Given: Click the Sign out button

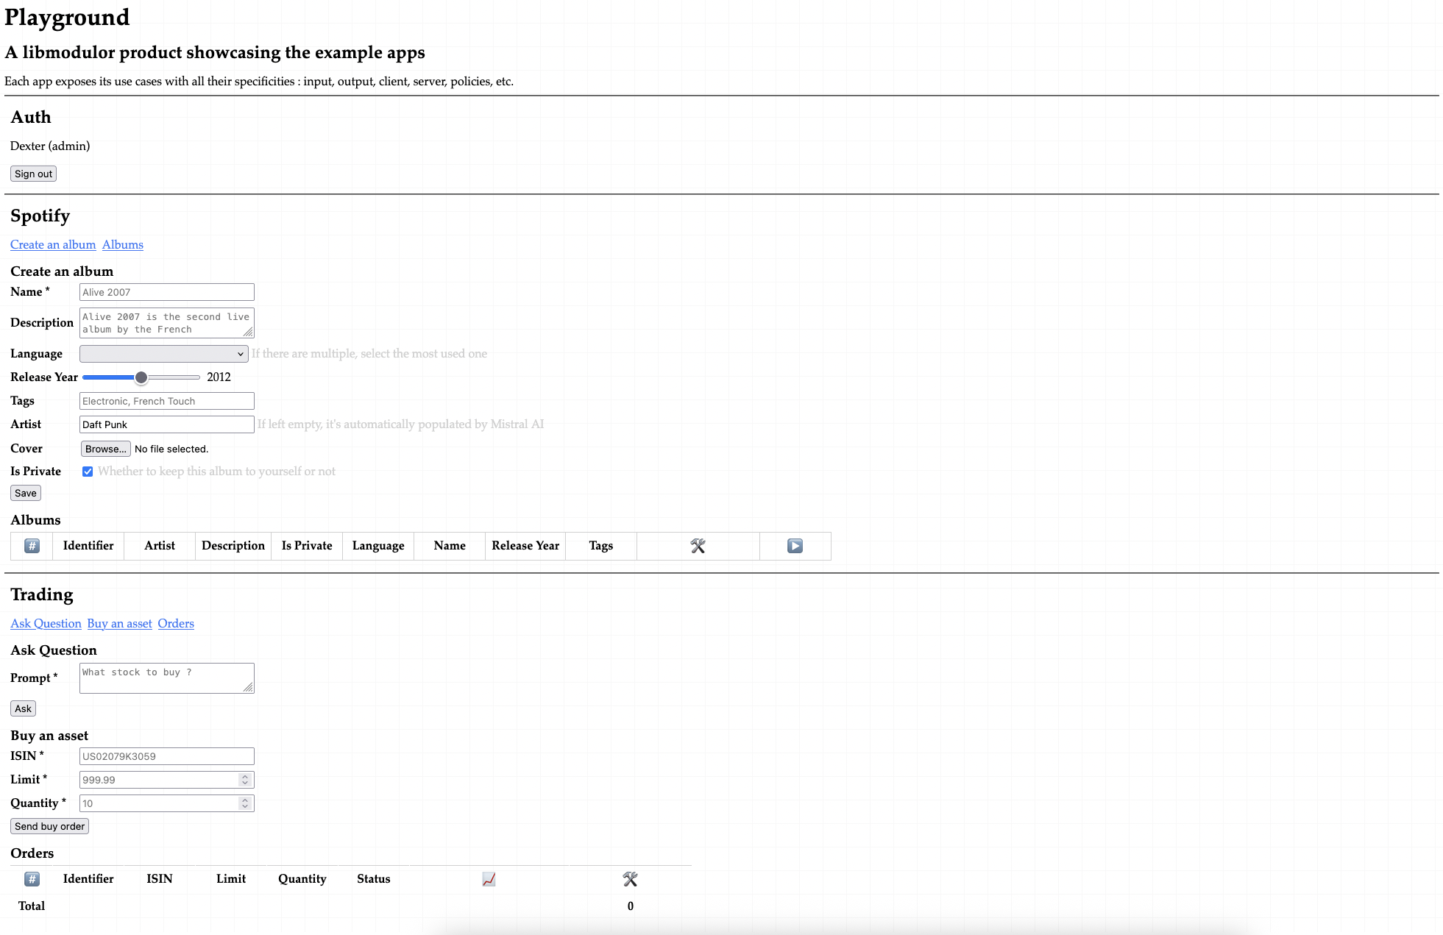Looking at the screenshot, I should 32,174.
